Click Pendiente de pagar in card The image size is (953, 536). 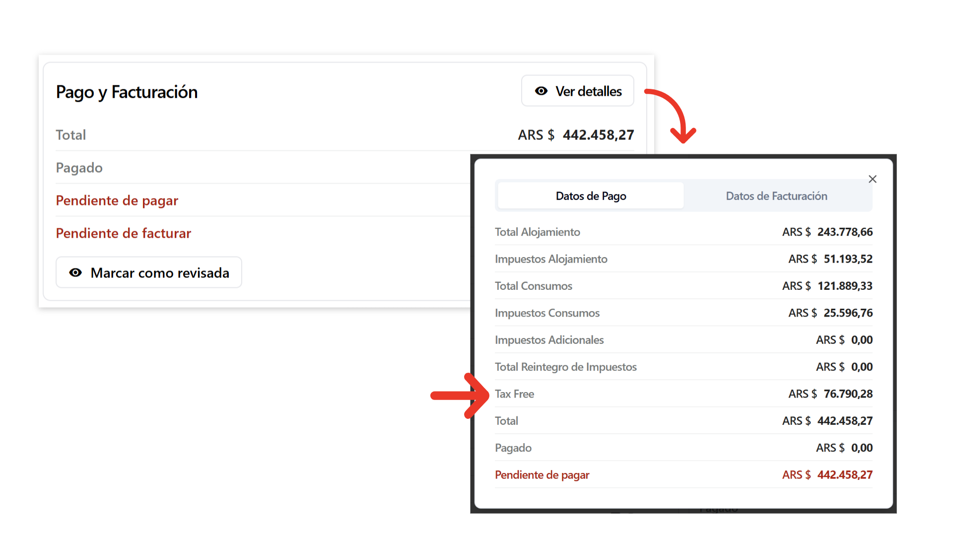pyautogui.click(x=117, y=201)
